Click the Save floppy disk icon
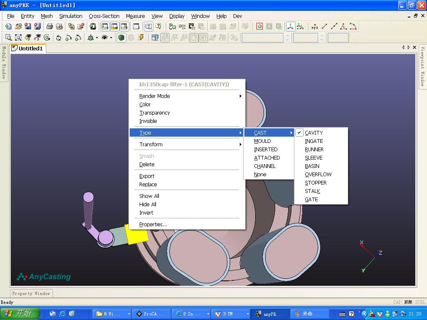This screenshot has width=427, height=320. tap(28, 26)
